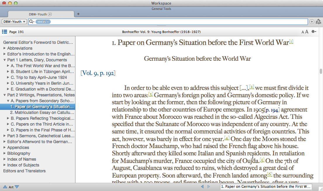
Task: Select the Appendices label in the contents tree
Action: tap(18, 147)
